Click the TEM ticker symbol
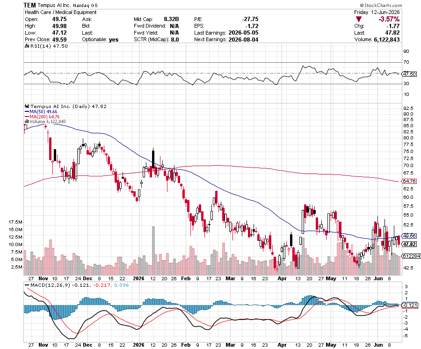The width and height of the screenshot is (421, 349). (29, 5)
